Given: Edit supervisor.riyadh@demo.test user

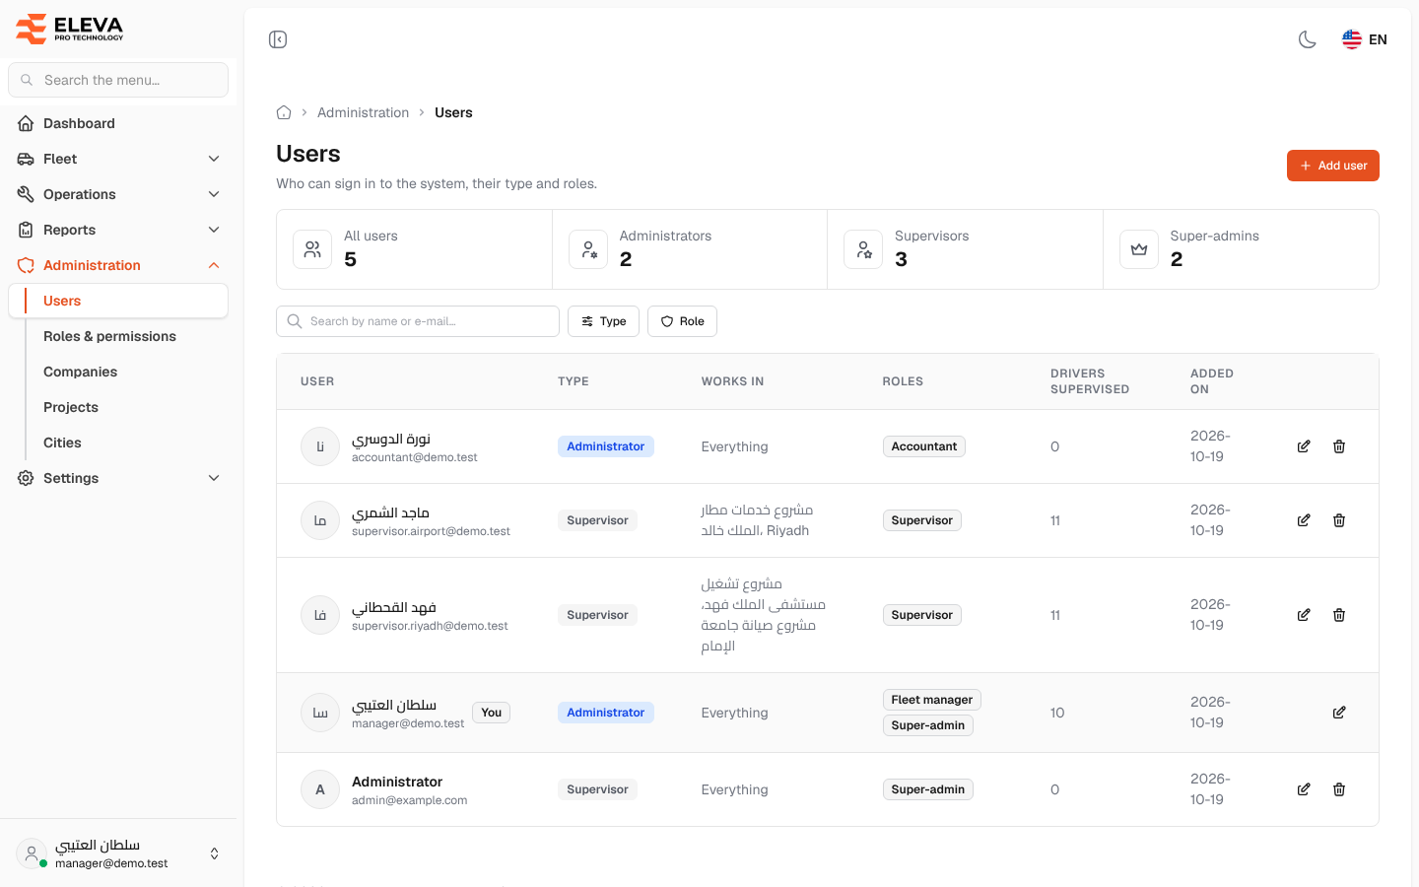Looking at the screenshot, I should (x=1304, y=615).
